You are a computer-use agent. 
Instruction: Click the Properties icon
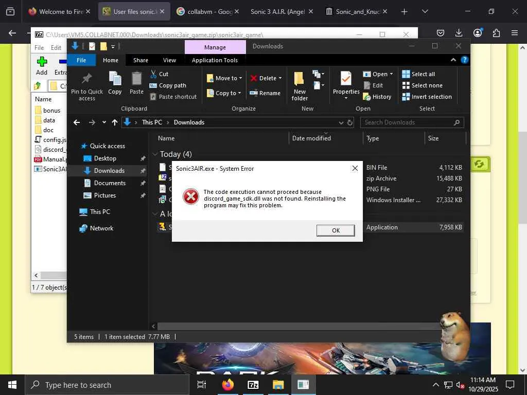(346, 79)
